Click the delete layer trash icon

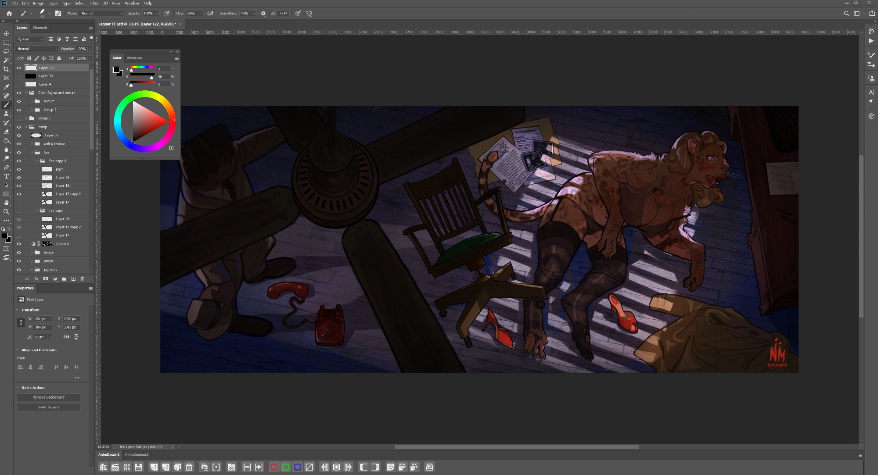pyautogui.click(x=83, y=279)
